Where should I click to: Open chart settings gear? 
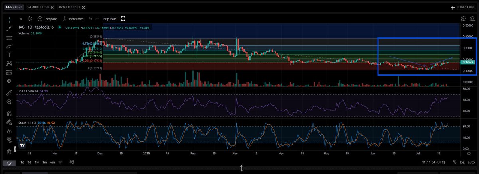pos(463,19)
